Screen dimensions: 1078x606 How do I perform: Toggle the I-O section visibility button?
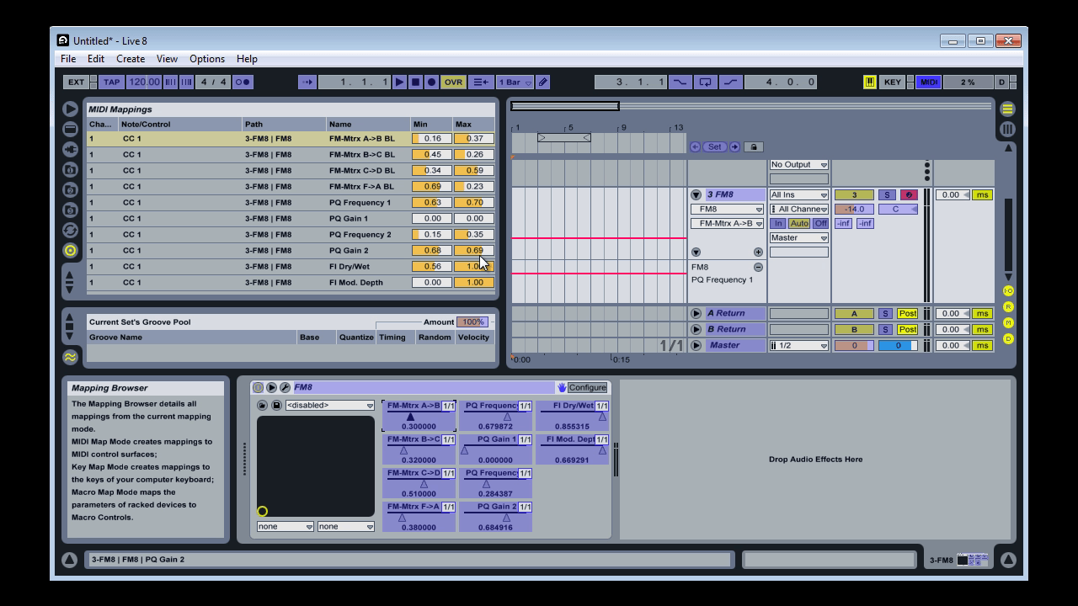click(1008, 290)
